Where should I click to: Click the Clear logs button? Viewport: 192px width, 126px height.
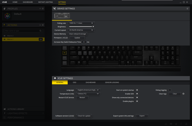click(x=175, y=94)
